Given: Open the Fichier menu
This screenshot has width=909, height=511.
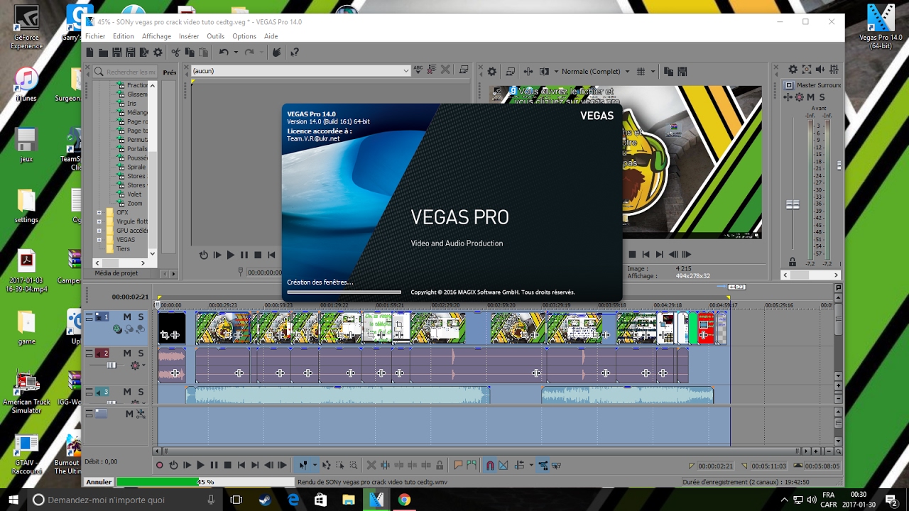Looking at the screenshot, I should (95, 36).
